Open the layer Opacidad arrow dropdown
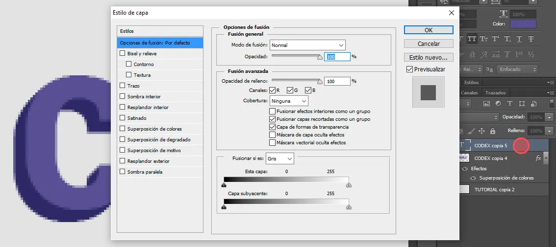Image resolution: width=556 pixels, height=247 pixels. tap(550, 117)
